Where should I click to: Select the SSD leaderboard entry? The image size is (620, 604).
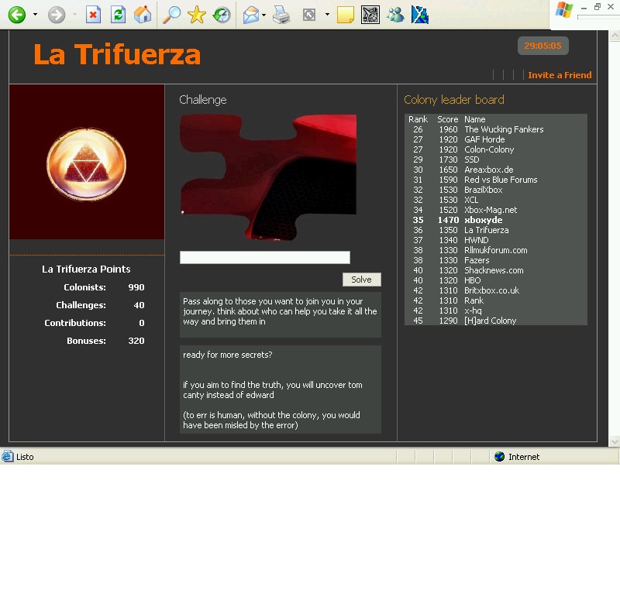click(496, 160)
